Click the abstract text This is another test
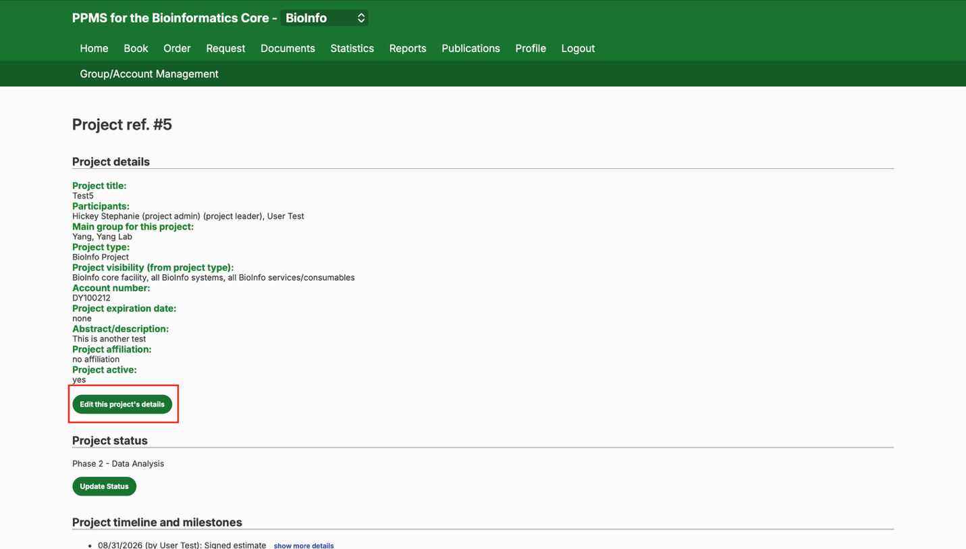The height and width of the screenshot is (549, 966). (x=109, y=339)
